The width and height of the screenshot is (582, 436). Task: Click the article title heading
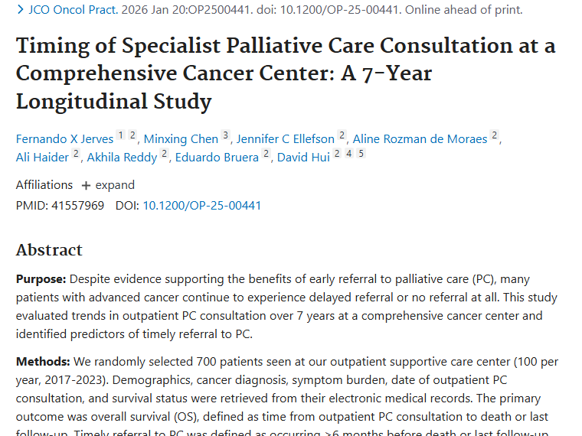tap(285, 73)
